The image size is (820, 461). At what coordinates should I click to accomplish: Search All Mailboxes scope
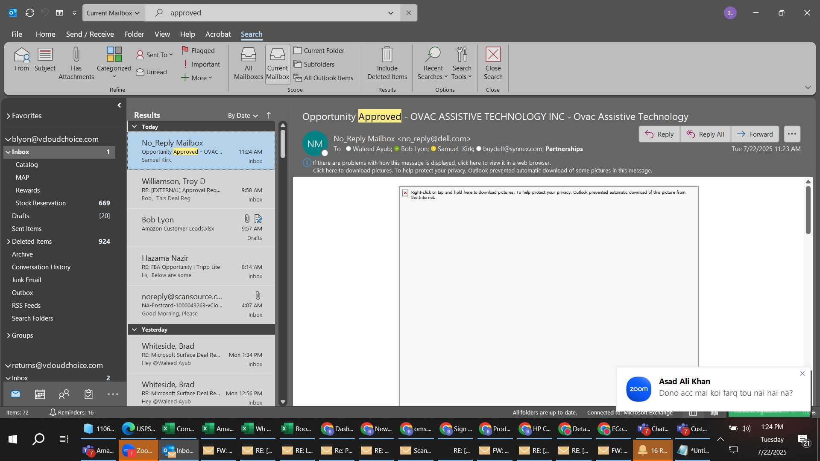248,64
